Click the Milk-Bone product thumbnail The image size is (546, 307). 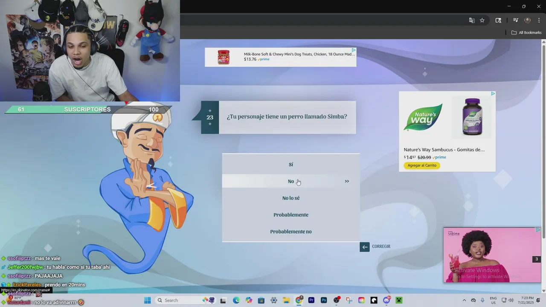(x=224, y=57)
